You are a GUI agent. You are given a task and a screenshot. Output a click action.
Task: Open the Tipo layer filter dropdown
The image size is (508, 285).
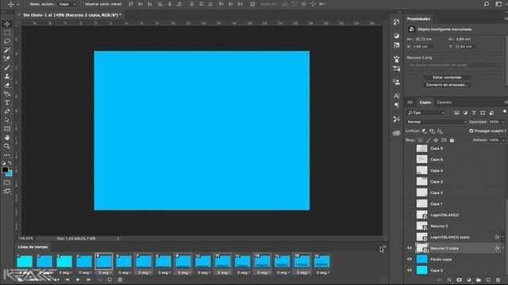(426, 112)
